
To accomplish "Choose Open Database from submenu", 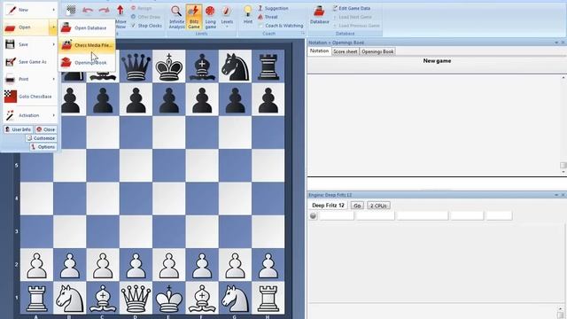I will [x=87, y=27].
